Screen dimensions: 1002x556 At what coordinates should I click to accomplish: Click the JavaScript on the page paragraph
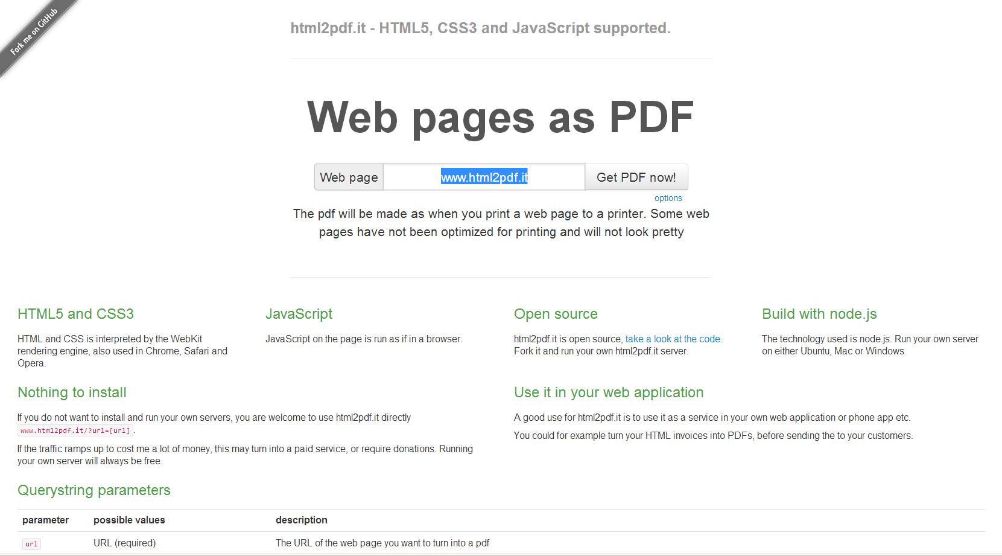pyautogui.click(x=364, y=339)
